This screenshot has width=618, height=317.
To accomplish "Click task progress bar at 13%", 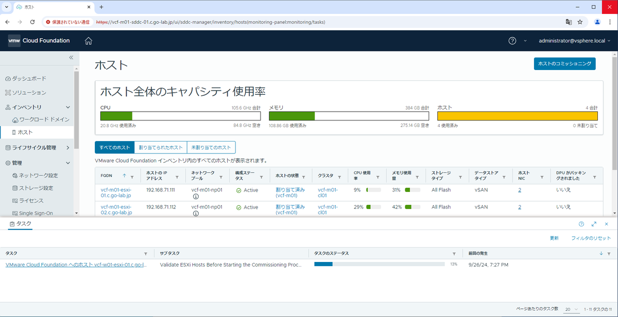I will [380, 264].
